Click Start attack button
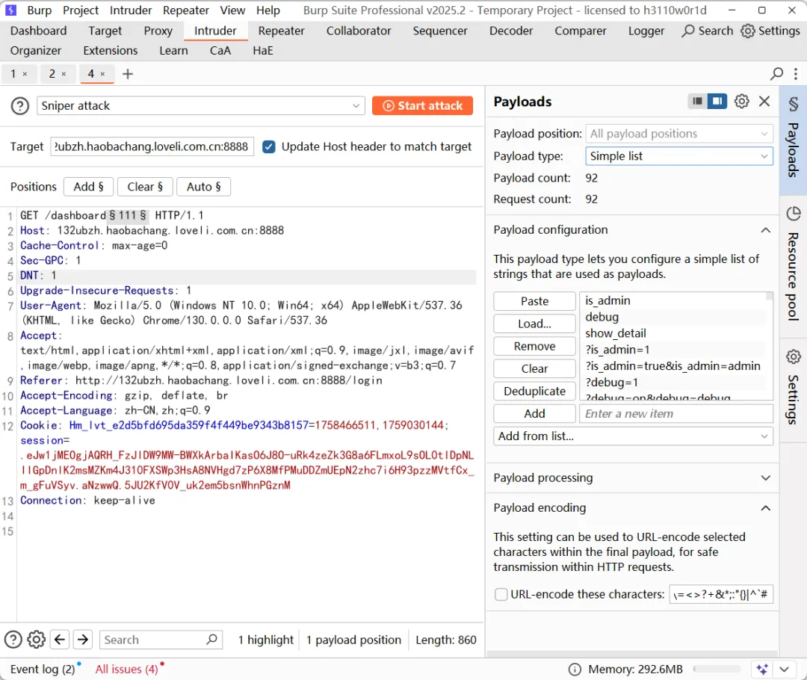Screen dimensions: 807x680 click(x=422, y=106)
